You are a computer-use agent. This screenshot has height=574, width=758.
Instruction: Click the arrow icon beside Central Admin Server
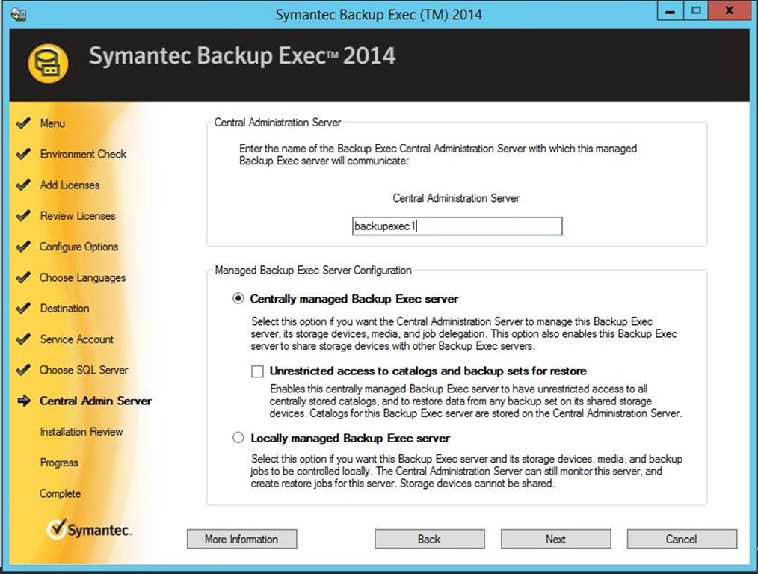point(23,401)
